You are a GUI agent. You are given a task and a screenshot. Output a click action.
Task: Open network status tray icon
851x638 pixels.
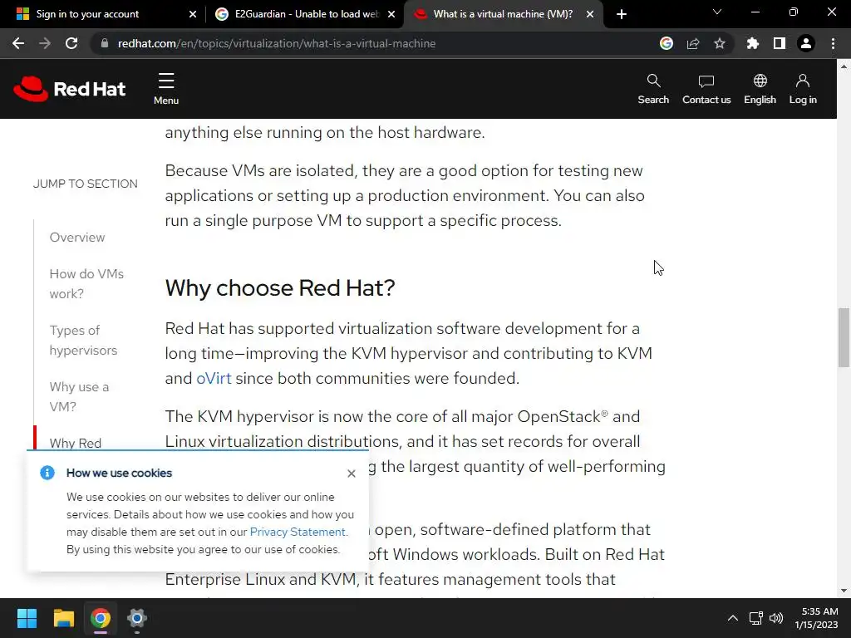(755, 618)
